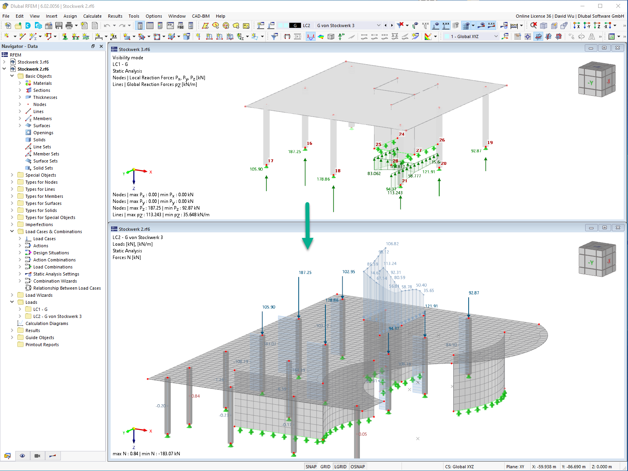
Task: Toggle SNAP in status bar
Action: 311,467
